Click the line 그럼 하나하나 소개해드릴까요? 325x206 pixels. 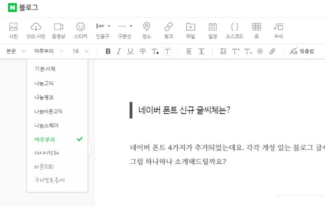(178, 161)
